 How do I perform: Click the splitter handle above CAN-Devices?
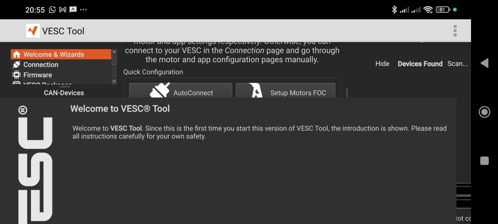coord(64,87)
